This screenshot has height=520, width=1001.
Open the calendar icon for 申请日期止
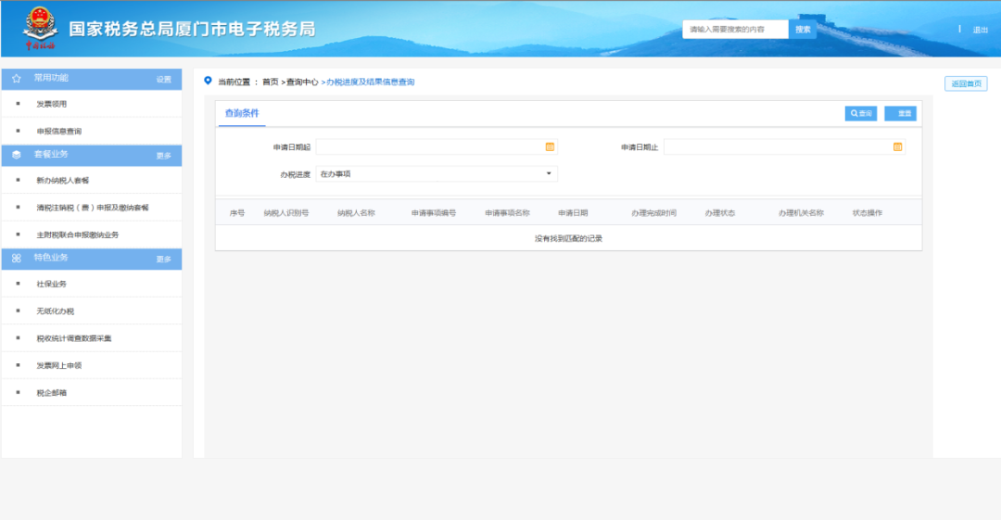coord(897,147)
